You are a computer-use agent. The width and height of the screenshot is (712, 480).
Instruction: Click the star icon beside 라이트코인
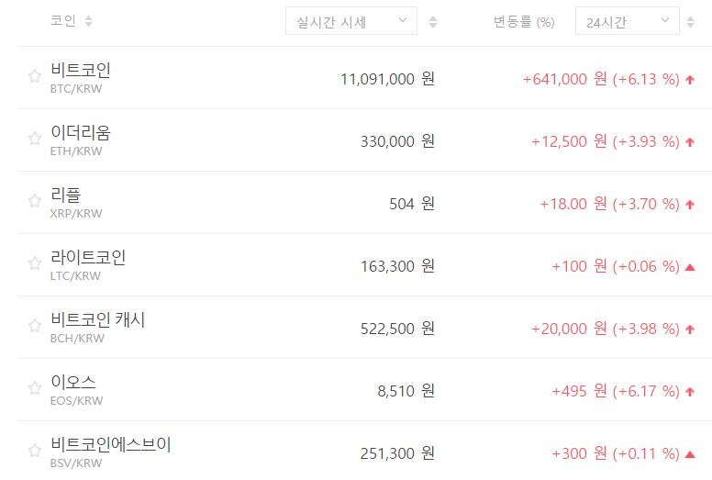[x=35, y=263]
